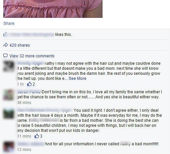Open the second commenter's avatar
The height and width of the screenshot is (154, 170).
[x=9, y=95]
